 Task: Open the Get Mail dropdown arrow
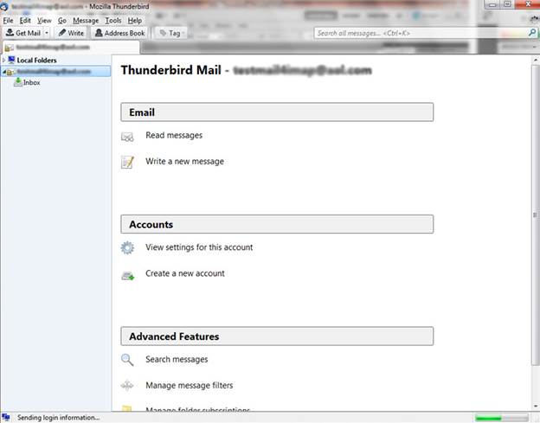(x=47, y=33)
